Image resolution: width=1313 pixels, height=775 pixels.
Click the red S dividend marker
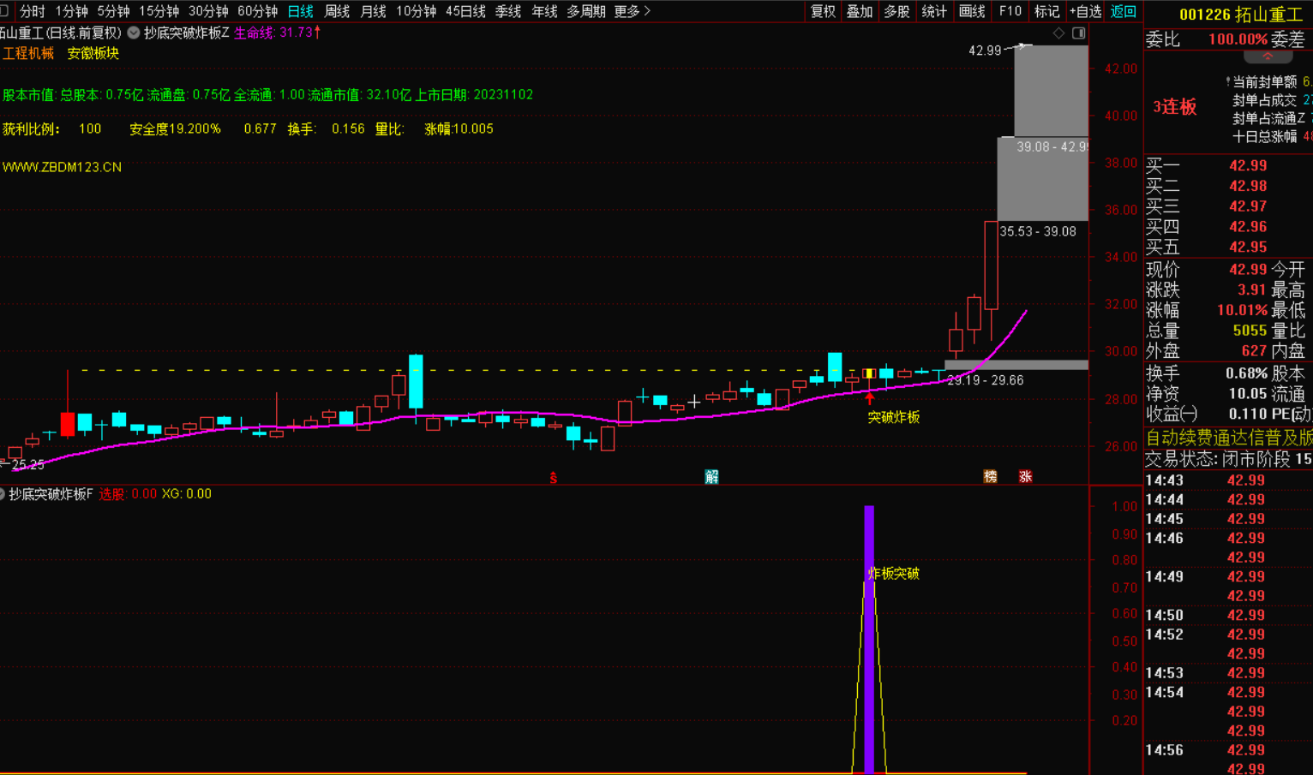pyautogui.click(x=553, y=478)
